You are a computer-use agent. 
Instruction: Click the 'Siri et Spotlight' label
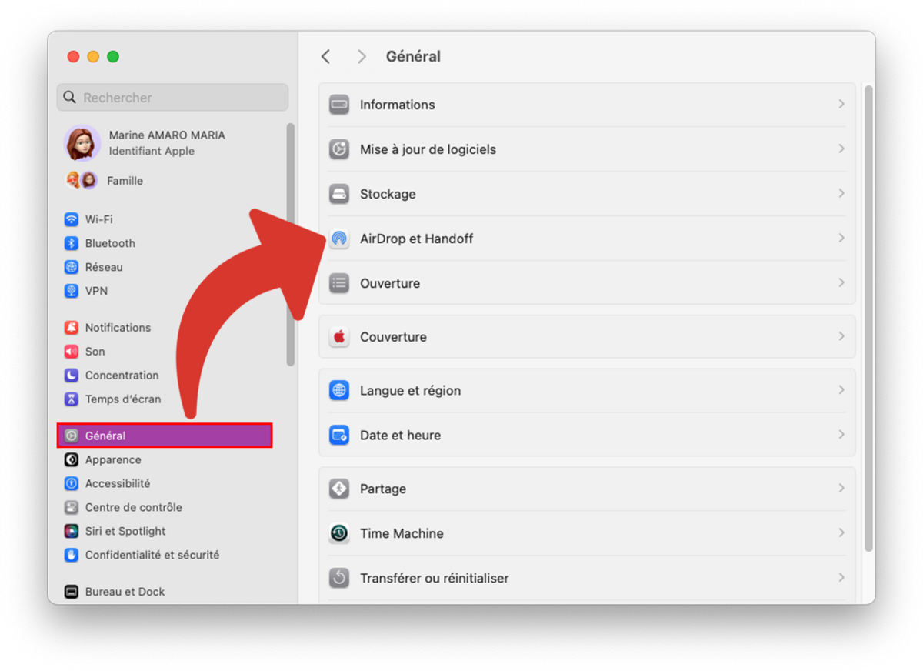[125, 532]
